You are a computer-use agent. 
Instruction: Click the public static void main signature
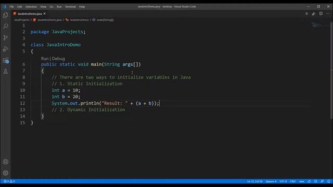tap(91, 64)
